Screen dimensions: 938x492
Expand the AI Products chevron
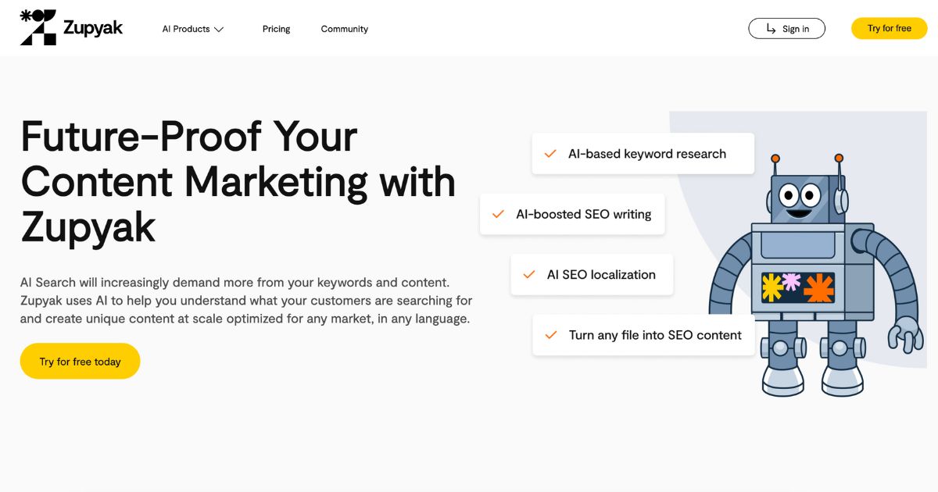219,30
